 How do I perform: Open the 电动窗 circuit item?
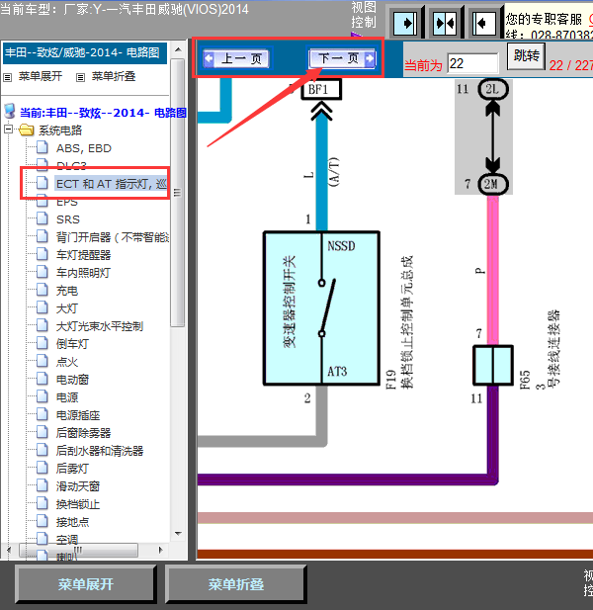[72, 380]
